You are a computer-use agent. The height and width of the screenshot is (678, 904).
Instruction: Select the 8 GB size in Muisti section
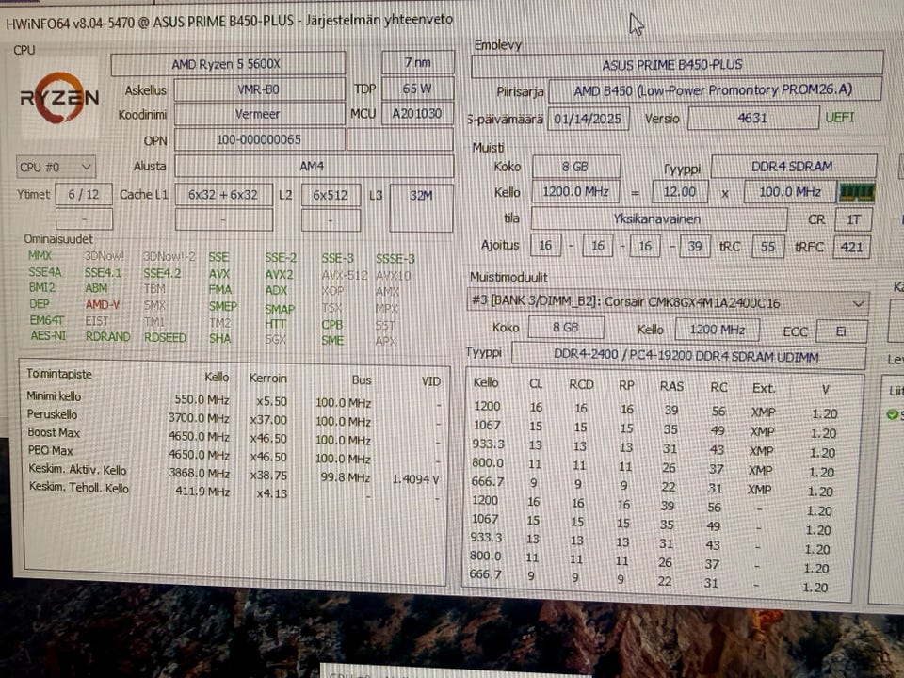pos(575,167)
